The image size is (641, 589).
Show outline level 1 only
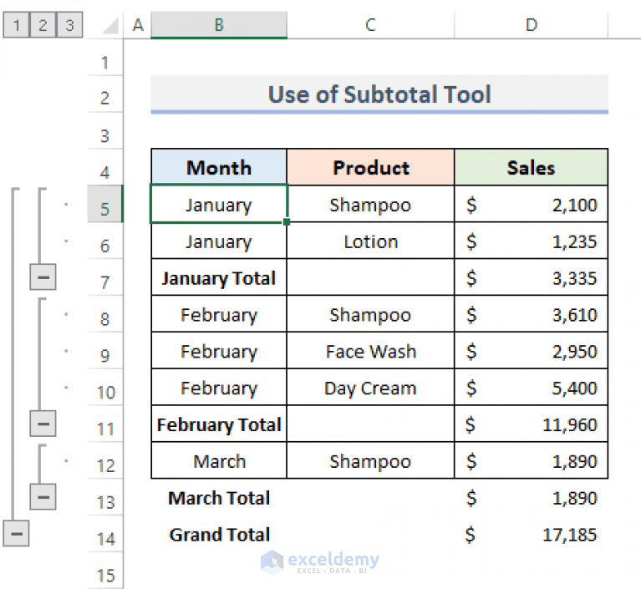click(x=16, y=25)
